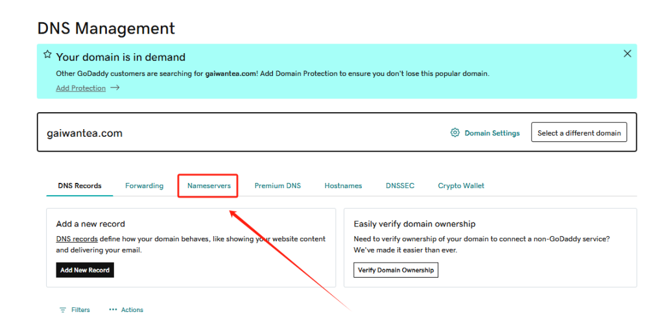Click the Domain Settings gear icon

click(x=455, y=133)
